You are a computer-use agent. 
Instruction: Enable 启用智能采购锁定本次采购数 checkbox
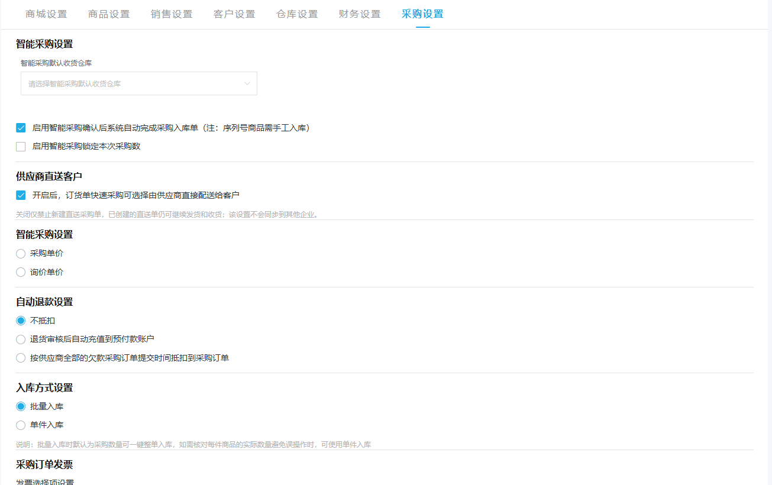coord(21,147)
